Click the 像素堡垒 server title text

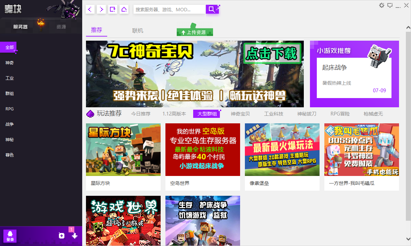259,183
